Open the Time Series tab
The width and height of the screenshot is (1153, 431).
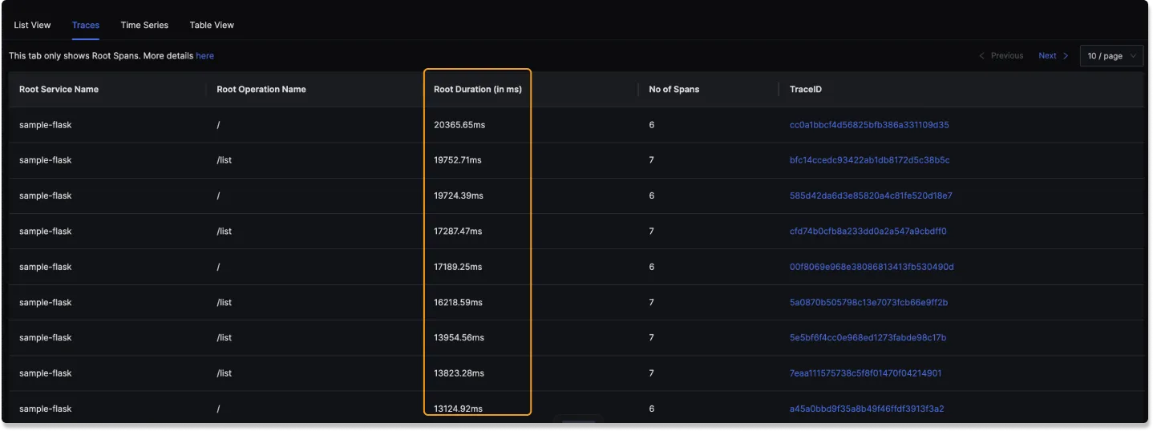(x=144, y=25)
